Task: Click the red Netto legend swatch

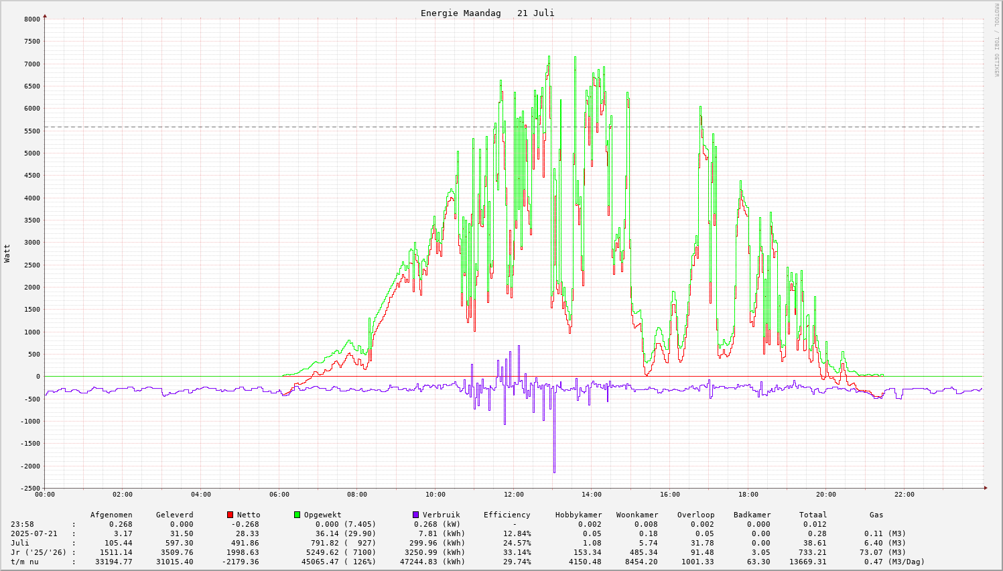Action: pos(230,515)
